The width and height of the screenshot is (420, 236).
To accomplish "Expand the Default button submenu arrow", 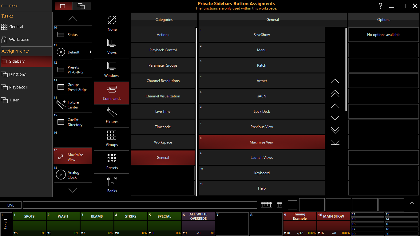I will pyautogui.click(x=91, y=52).
